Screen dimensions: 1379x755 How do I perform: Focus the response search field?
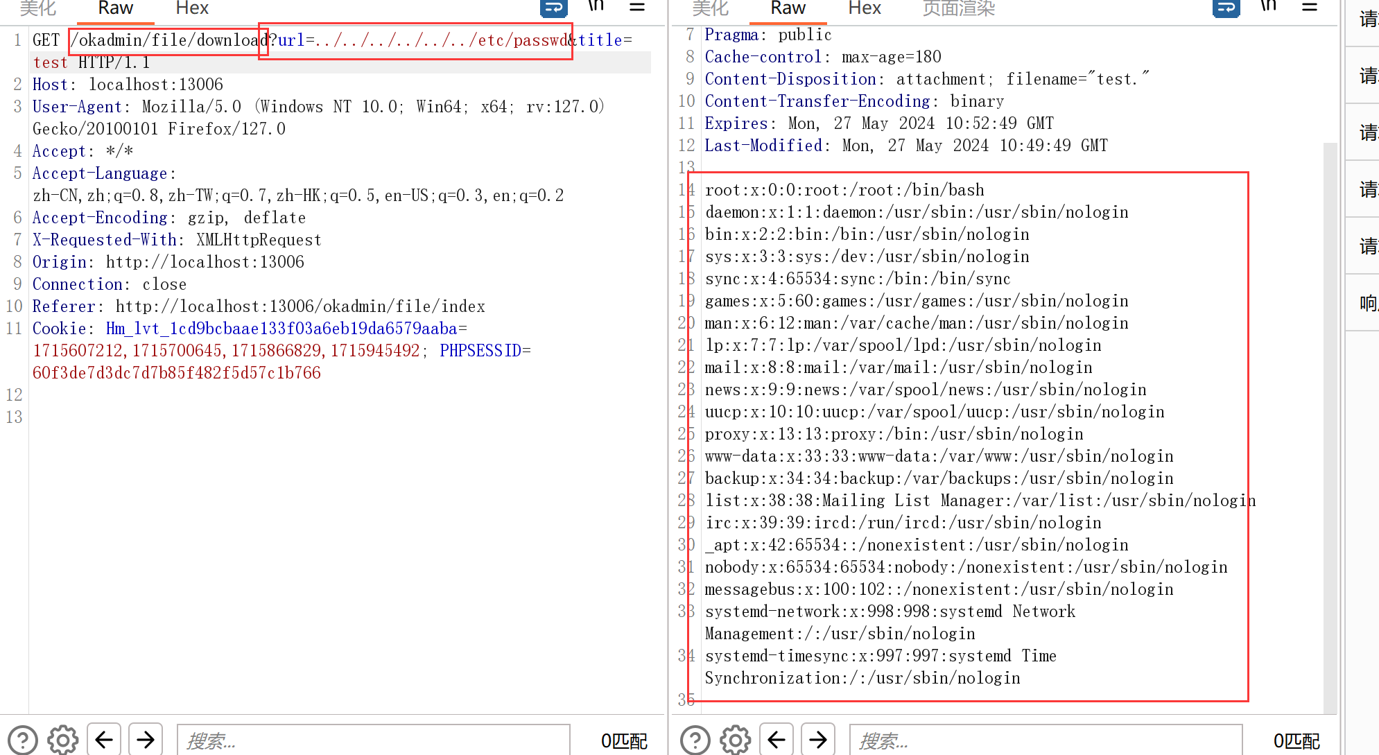(x=1046, y=740)
